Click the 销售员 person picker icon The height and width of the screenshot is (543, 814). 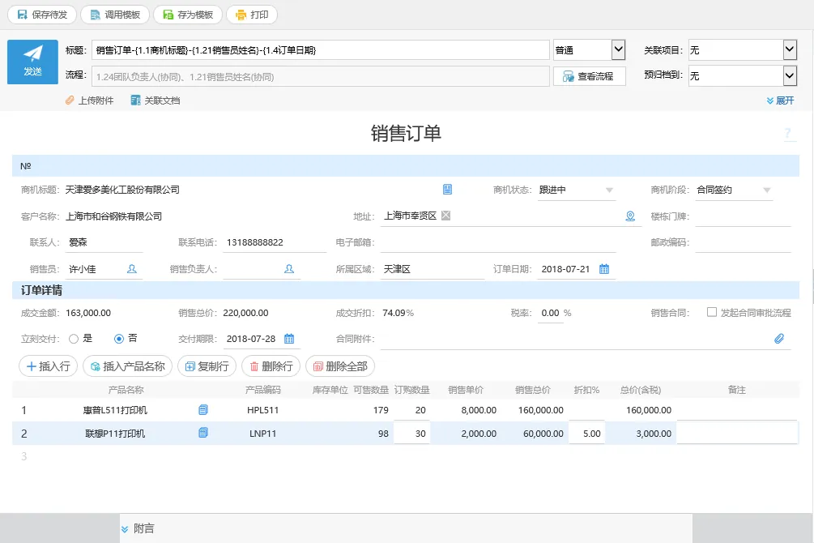[x=132, y=268]
